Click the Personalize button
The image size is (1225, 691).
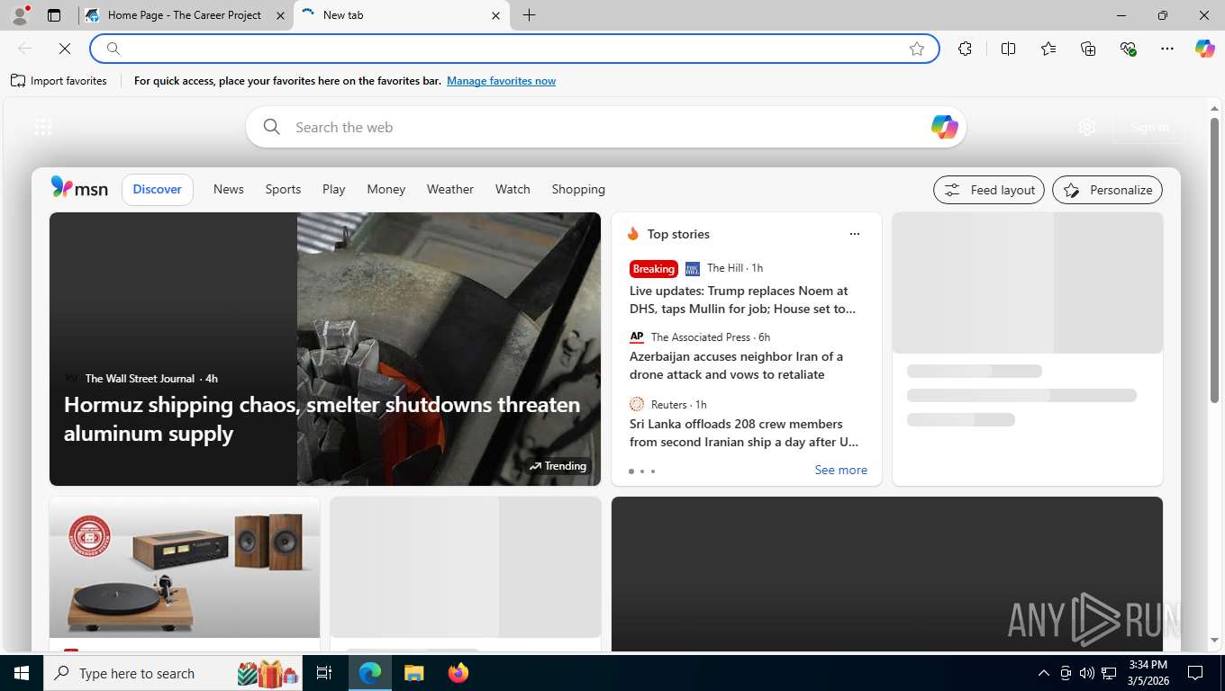tap(1107, 190)
